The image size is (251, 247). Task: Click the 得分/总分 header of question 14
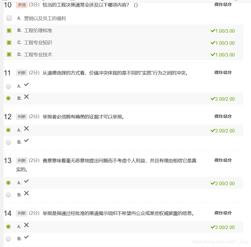(223, 213)
